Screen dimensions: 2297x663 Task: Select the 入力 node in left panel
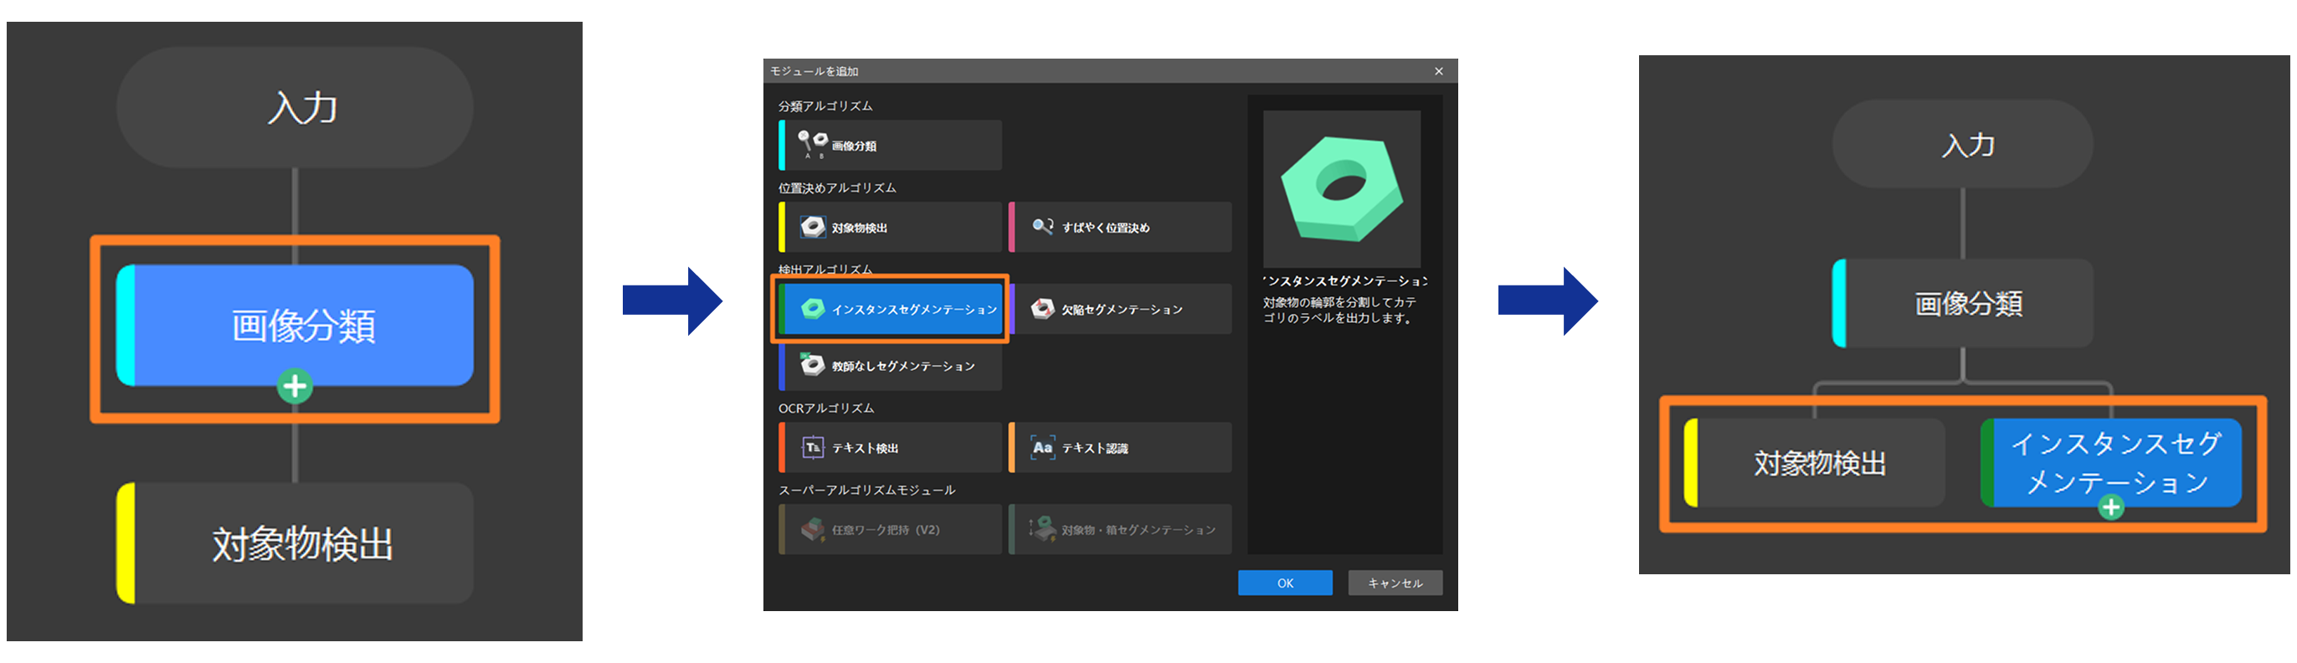(295, 108)
